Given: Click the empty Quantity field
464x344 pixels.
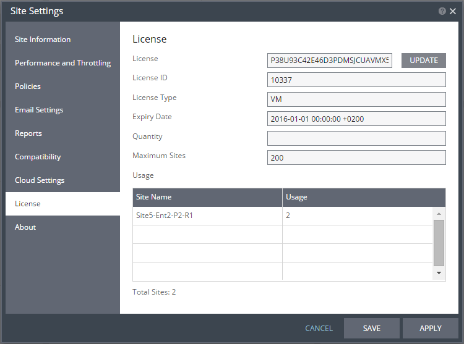Looking at the screenshot, I should [356, 138].
